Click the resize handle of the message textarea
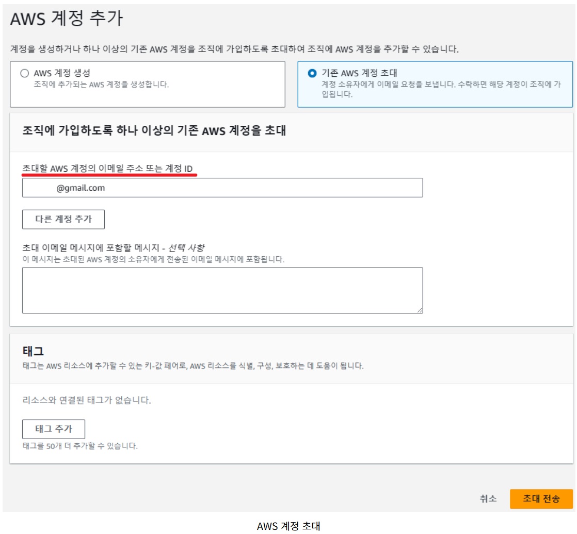This screenshot has height=534, width=577. click(x=420, y=310)
